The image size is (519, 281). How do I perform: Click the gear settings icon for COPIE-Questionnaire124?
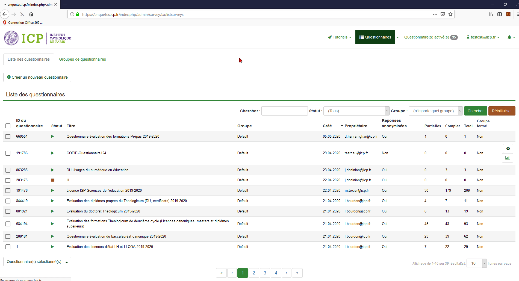pos(508,149)
